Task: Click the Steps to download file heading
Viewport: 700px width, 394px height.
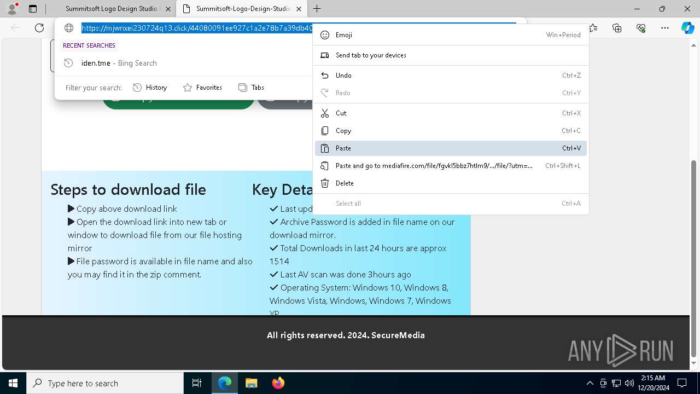Action: pos(129,189)
